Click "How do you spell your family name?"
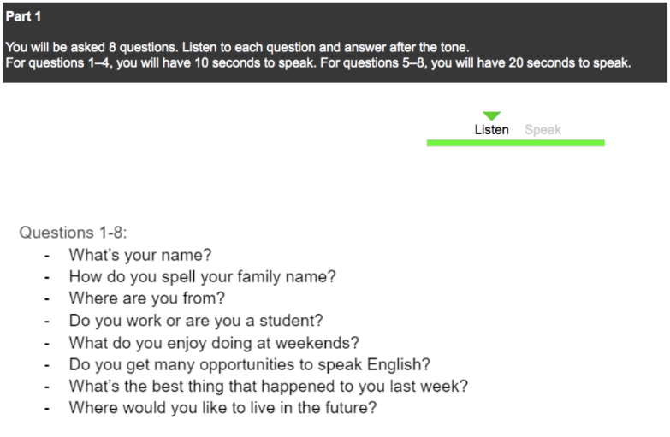This screenshot has height=437, width=670. pyautogui.click(x=203, y=277)
